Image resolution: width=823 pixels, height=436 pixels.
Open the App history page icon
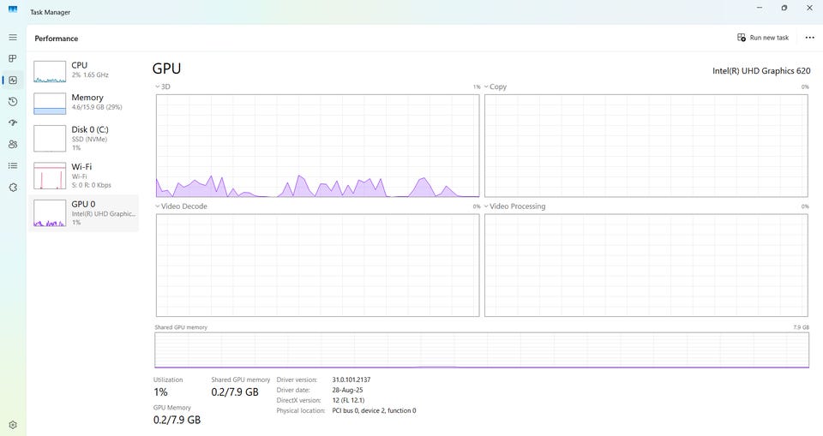13,102
